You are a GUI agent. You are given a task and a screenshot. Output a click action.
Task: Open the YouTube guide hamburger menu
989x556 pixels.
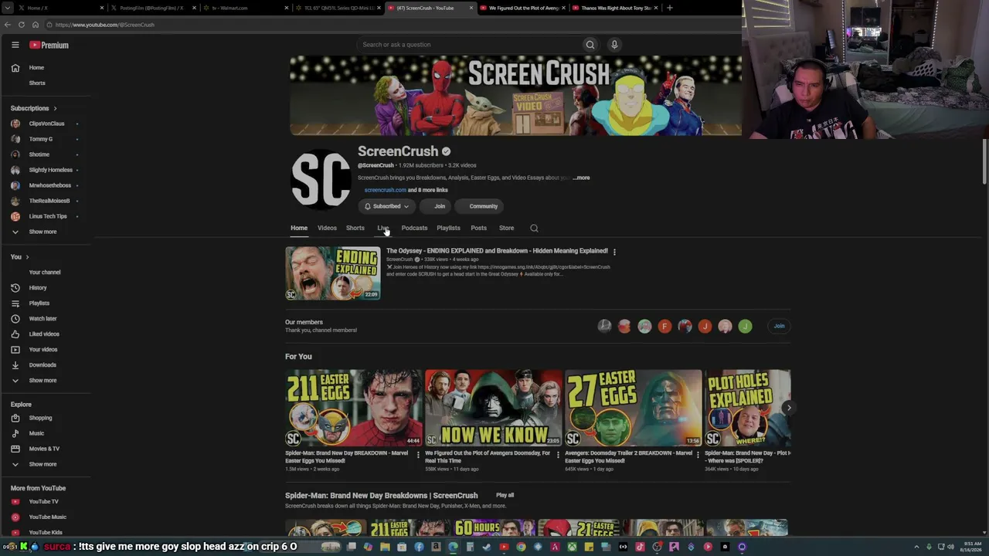click(15, 45)
